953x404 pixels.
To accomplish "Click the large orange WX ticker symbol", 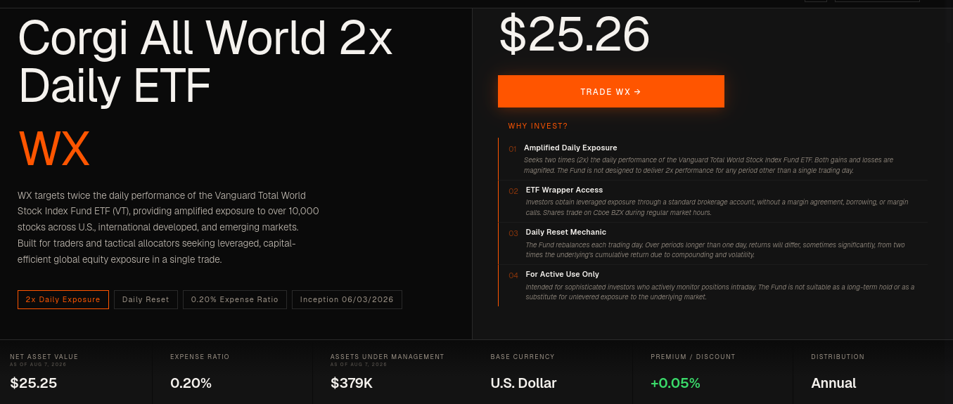I will pos(54,148).
